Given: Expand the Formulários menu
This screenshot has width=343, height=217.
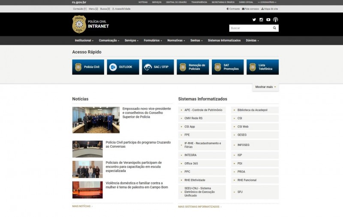Looking at the screenshot, I should (x=153, y=40).
